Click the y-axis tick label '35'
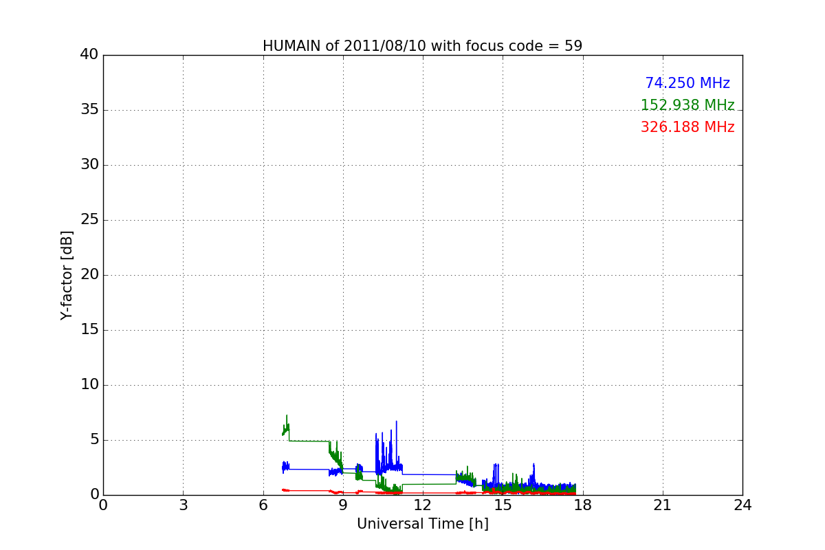825x550 pixels. tap(89, 110)
